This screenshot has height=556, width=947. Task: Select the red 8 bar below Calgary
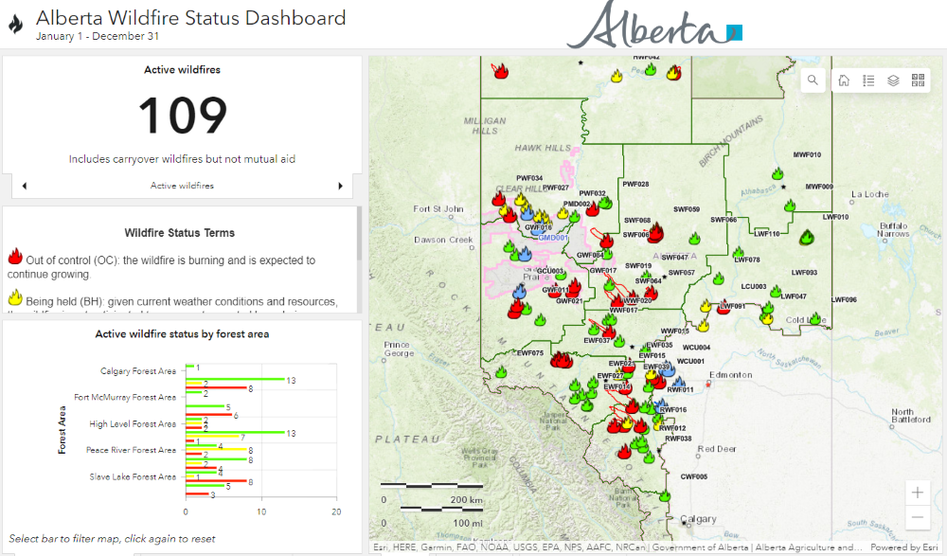click(216, 388)
